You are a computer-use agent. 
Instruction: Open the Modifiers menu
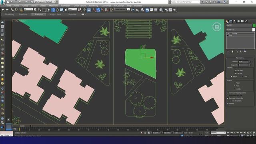[x=53, y=6]
